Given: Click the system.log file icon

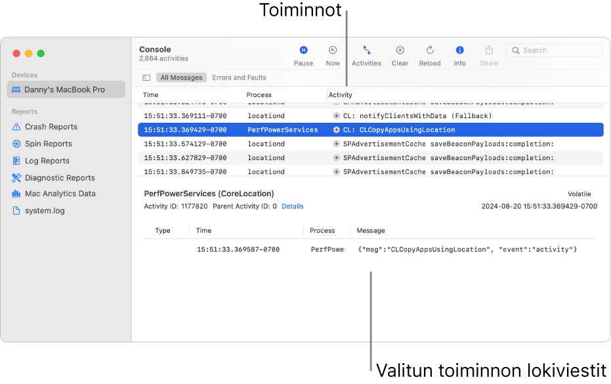Looking at the screenshot, I should (x=16, y=211).
